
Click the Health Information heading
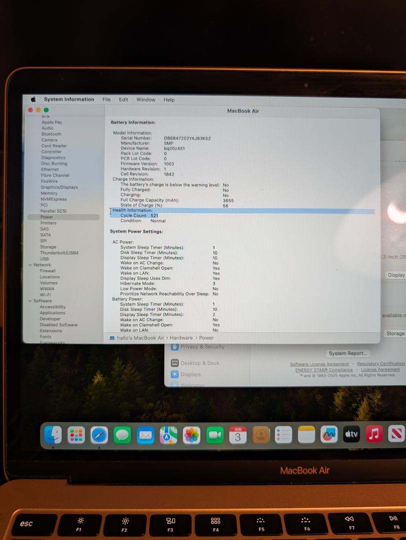132,210
